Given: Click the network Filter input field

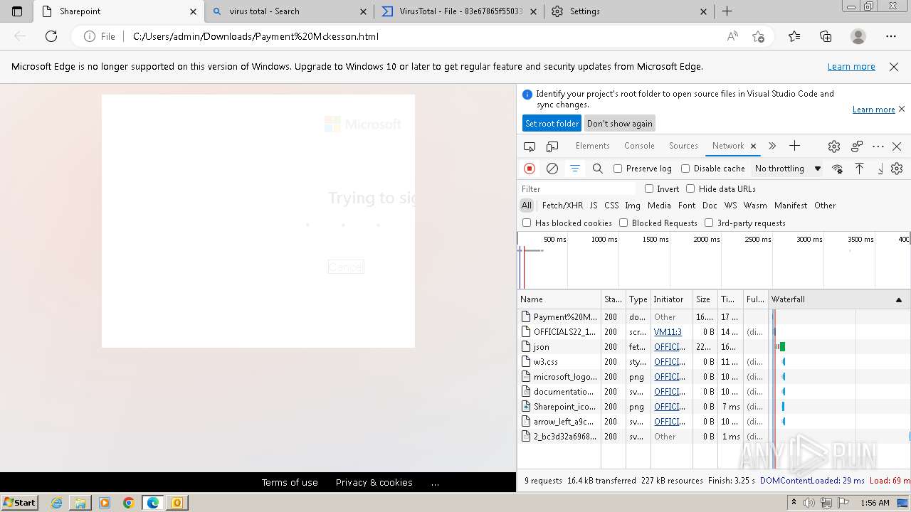Looking at the screenshot, I should tap(577, 189).
